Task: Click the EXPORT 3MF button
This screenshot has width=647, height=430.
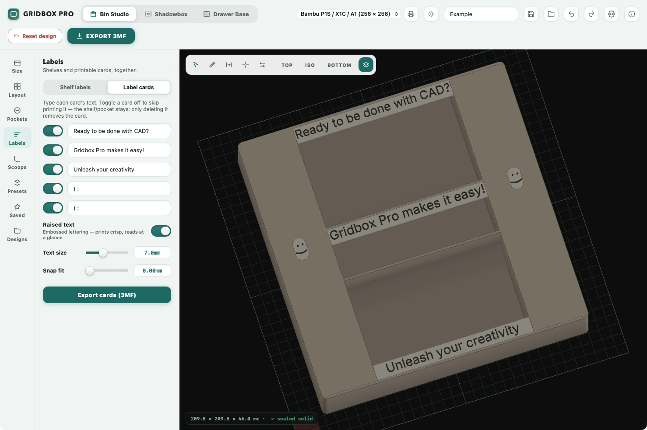Action: (x=101, y=36)
